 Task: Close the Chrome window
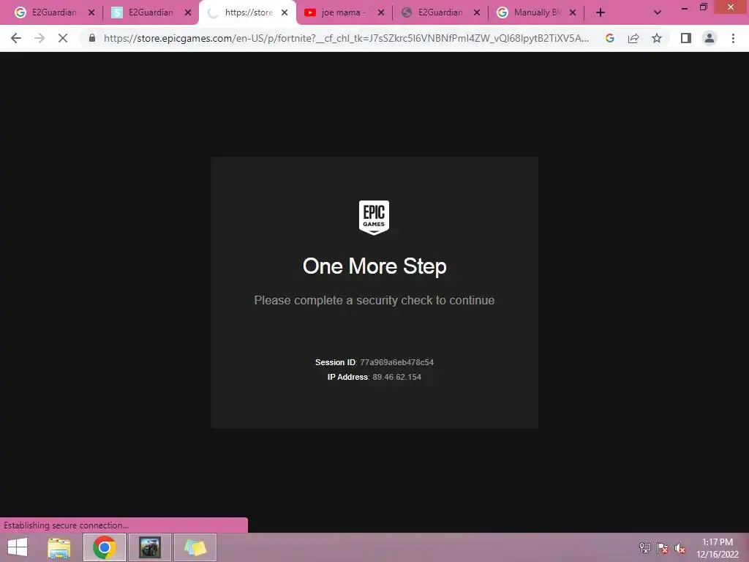(731, 7)
